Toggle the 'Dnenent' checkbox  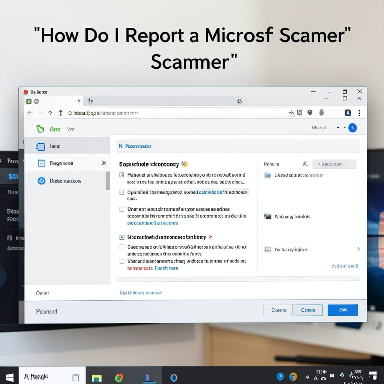[x=122, y=209]
